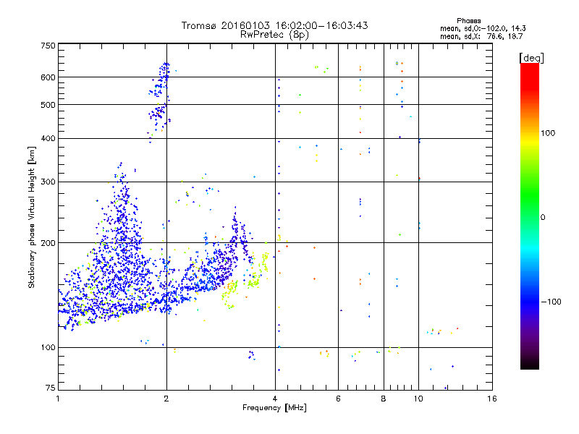Click the 'Frequency [MHz]' x-axis label

tap(274, 408)
